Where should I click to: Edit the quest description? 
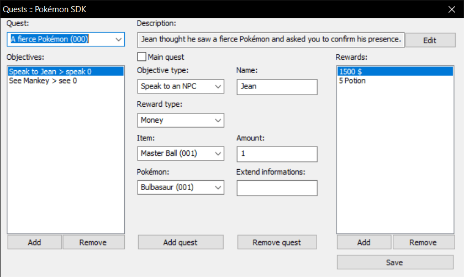point(430,40)
